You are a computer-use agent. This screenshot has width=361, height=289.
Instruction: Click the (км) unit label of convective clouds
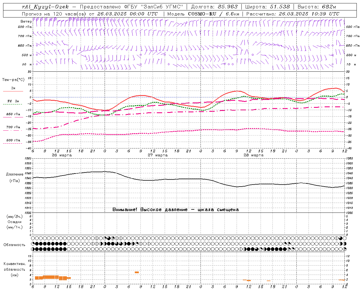pyautogui.click(x=15, y=275)
